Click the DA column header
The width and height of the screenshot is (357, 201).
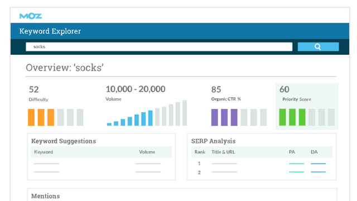click(x=314, y=152)
